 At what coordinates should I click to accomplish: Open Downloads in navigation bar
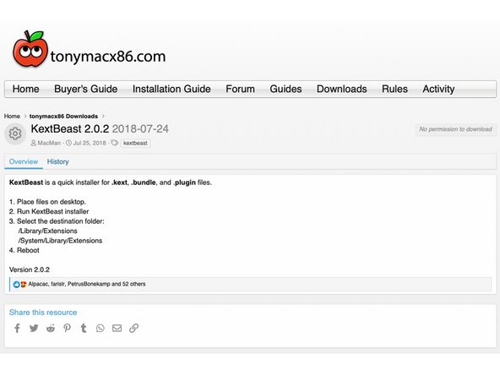[x=342, y=89]
